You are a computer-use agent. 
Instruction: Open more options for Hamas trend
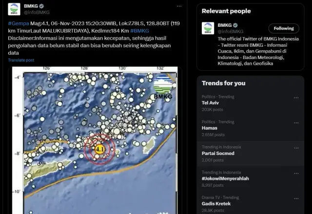(296, 123)
